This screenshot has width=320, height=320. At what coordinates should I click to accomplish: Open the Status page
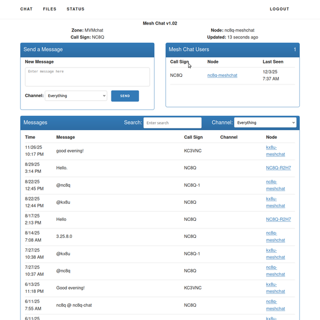[75, 9]
